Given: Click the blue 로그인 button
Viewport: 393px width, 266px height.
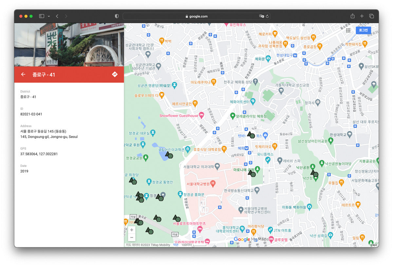Looking at the screenshot, I should 363,30.
